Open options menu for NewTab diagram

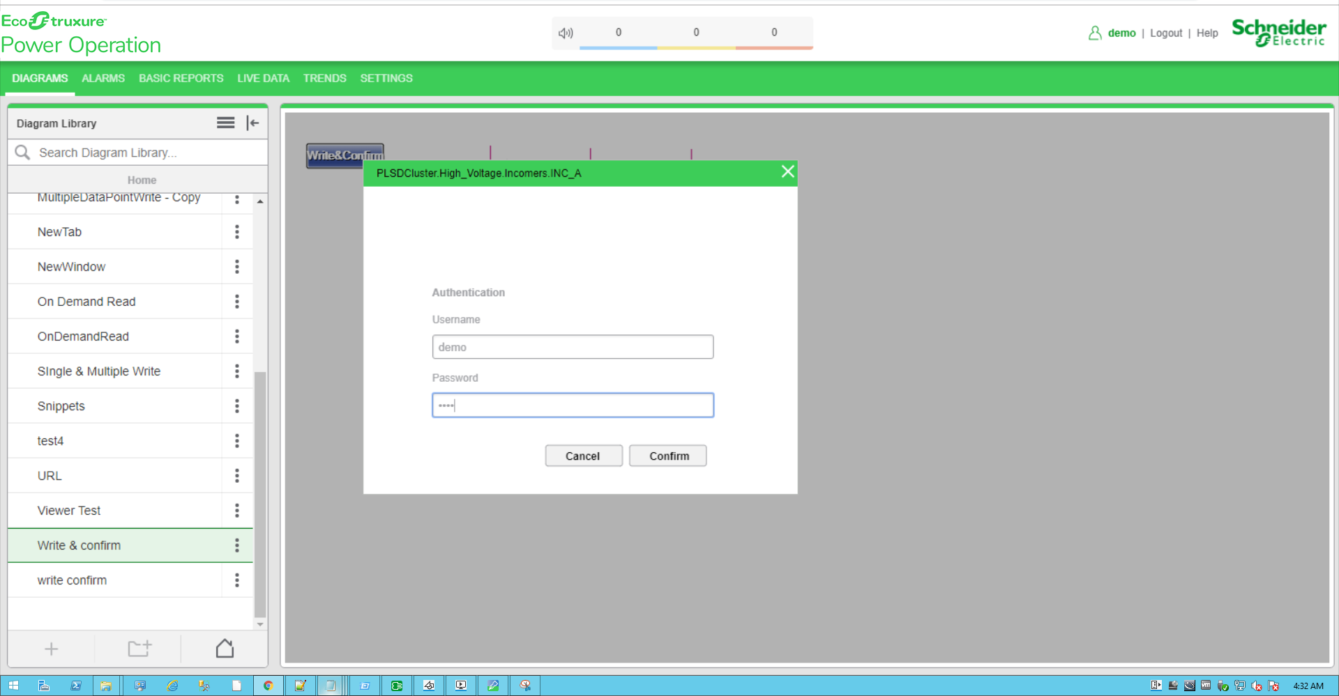[237, 232]
